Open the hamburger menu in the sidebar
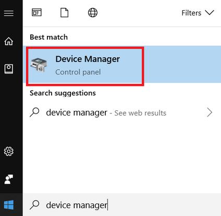 pos(9,13)
